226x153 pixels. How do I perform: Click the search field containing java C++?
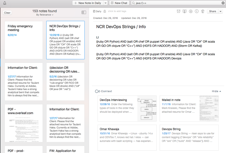click(x=178, y=3)
